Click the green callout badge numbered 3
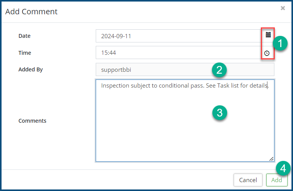 [x=219, y=113]
